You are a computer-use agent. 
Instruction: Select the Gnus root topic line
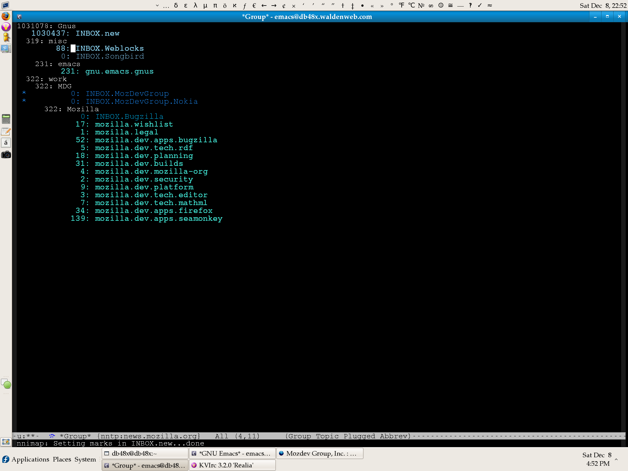(46, 26)
